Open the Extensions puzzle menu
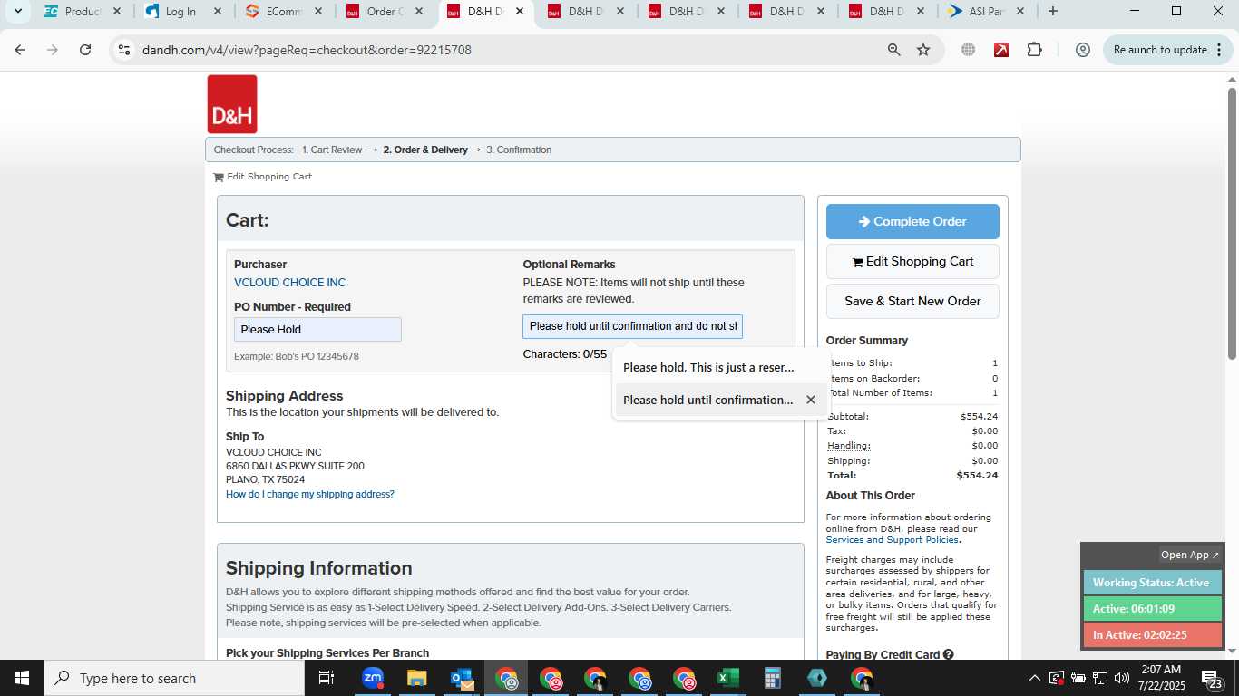 pos(1035,50)
